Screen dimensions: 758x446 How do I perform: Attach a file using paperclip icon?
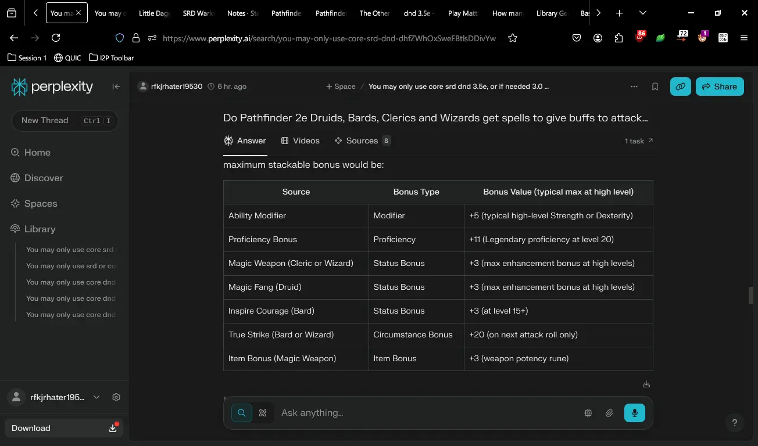click(609, 413)
